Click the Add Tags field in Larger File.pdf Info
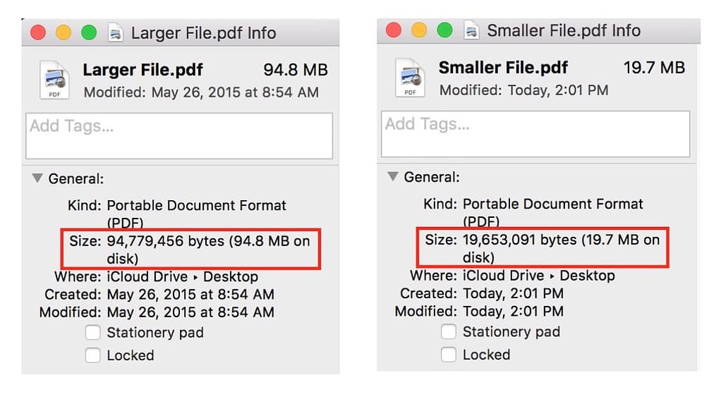721x399 pixels. click(x=179, y=136)
